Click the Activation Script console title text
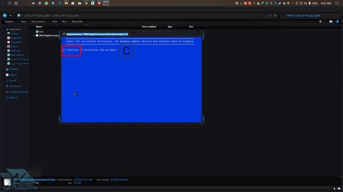 (x=98, y=34)
